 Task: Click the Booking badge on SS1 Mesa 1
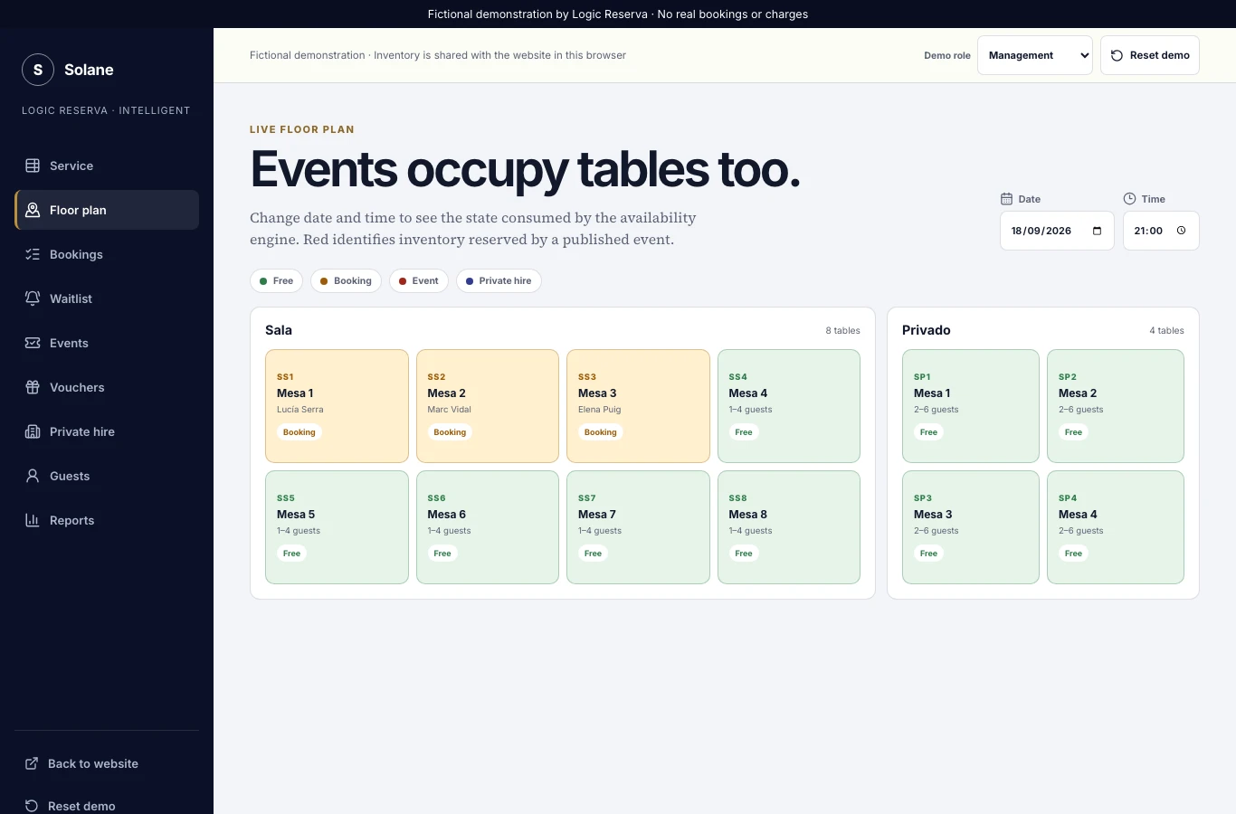[299, 432]
